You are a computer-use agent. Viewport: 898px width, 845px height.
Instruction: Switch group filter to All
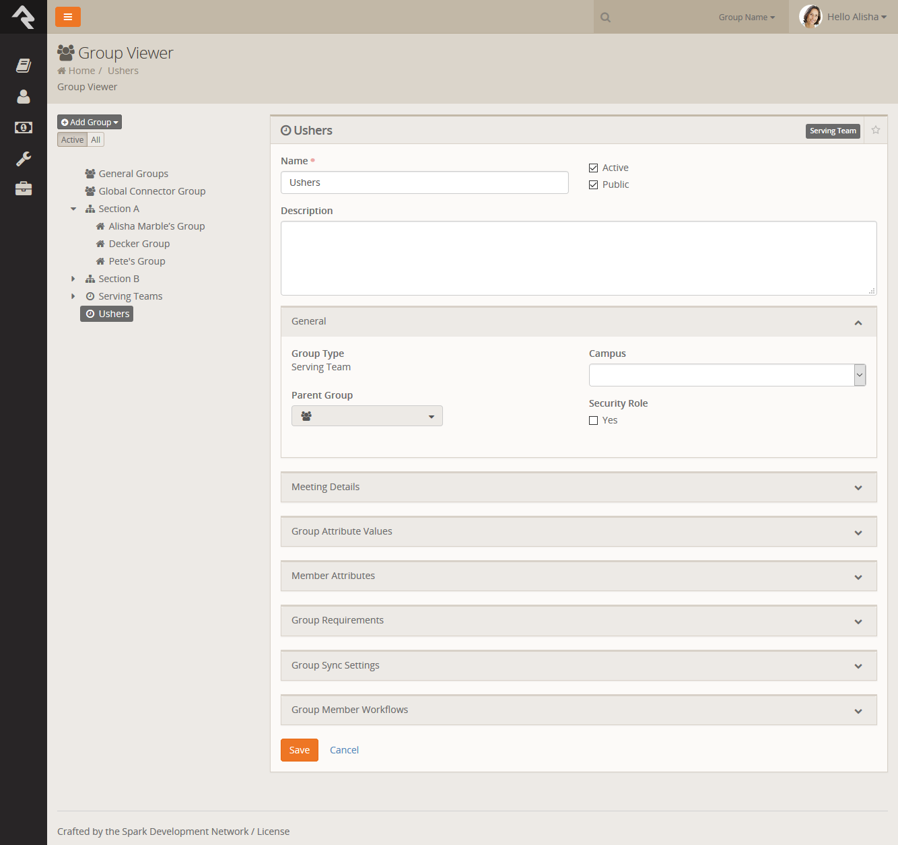pyautogui.click(x=96, y=140)
